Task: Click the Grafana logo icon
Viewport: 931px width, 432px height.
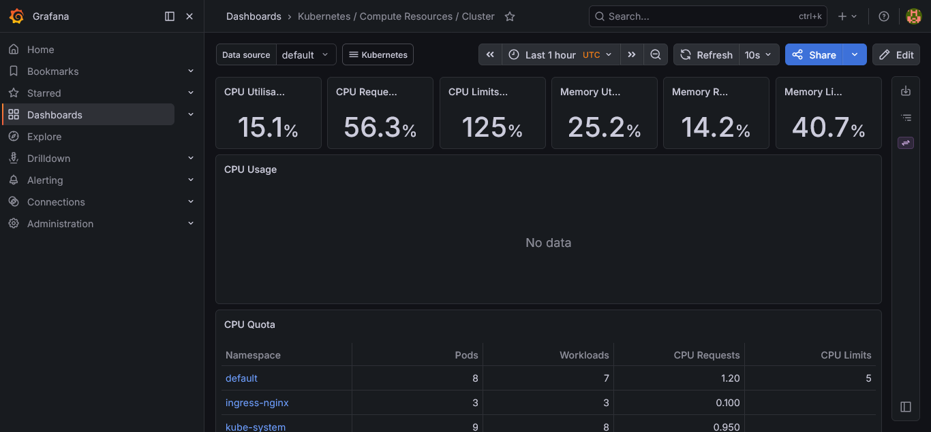Action: 16,16
